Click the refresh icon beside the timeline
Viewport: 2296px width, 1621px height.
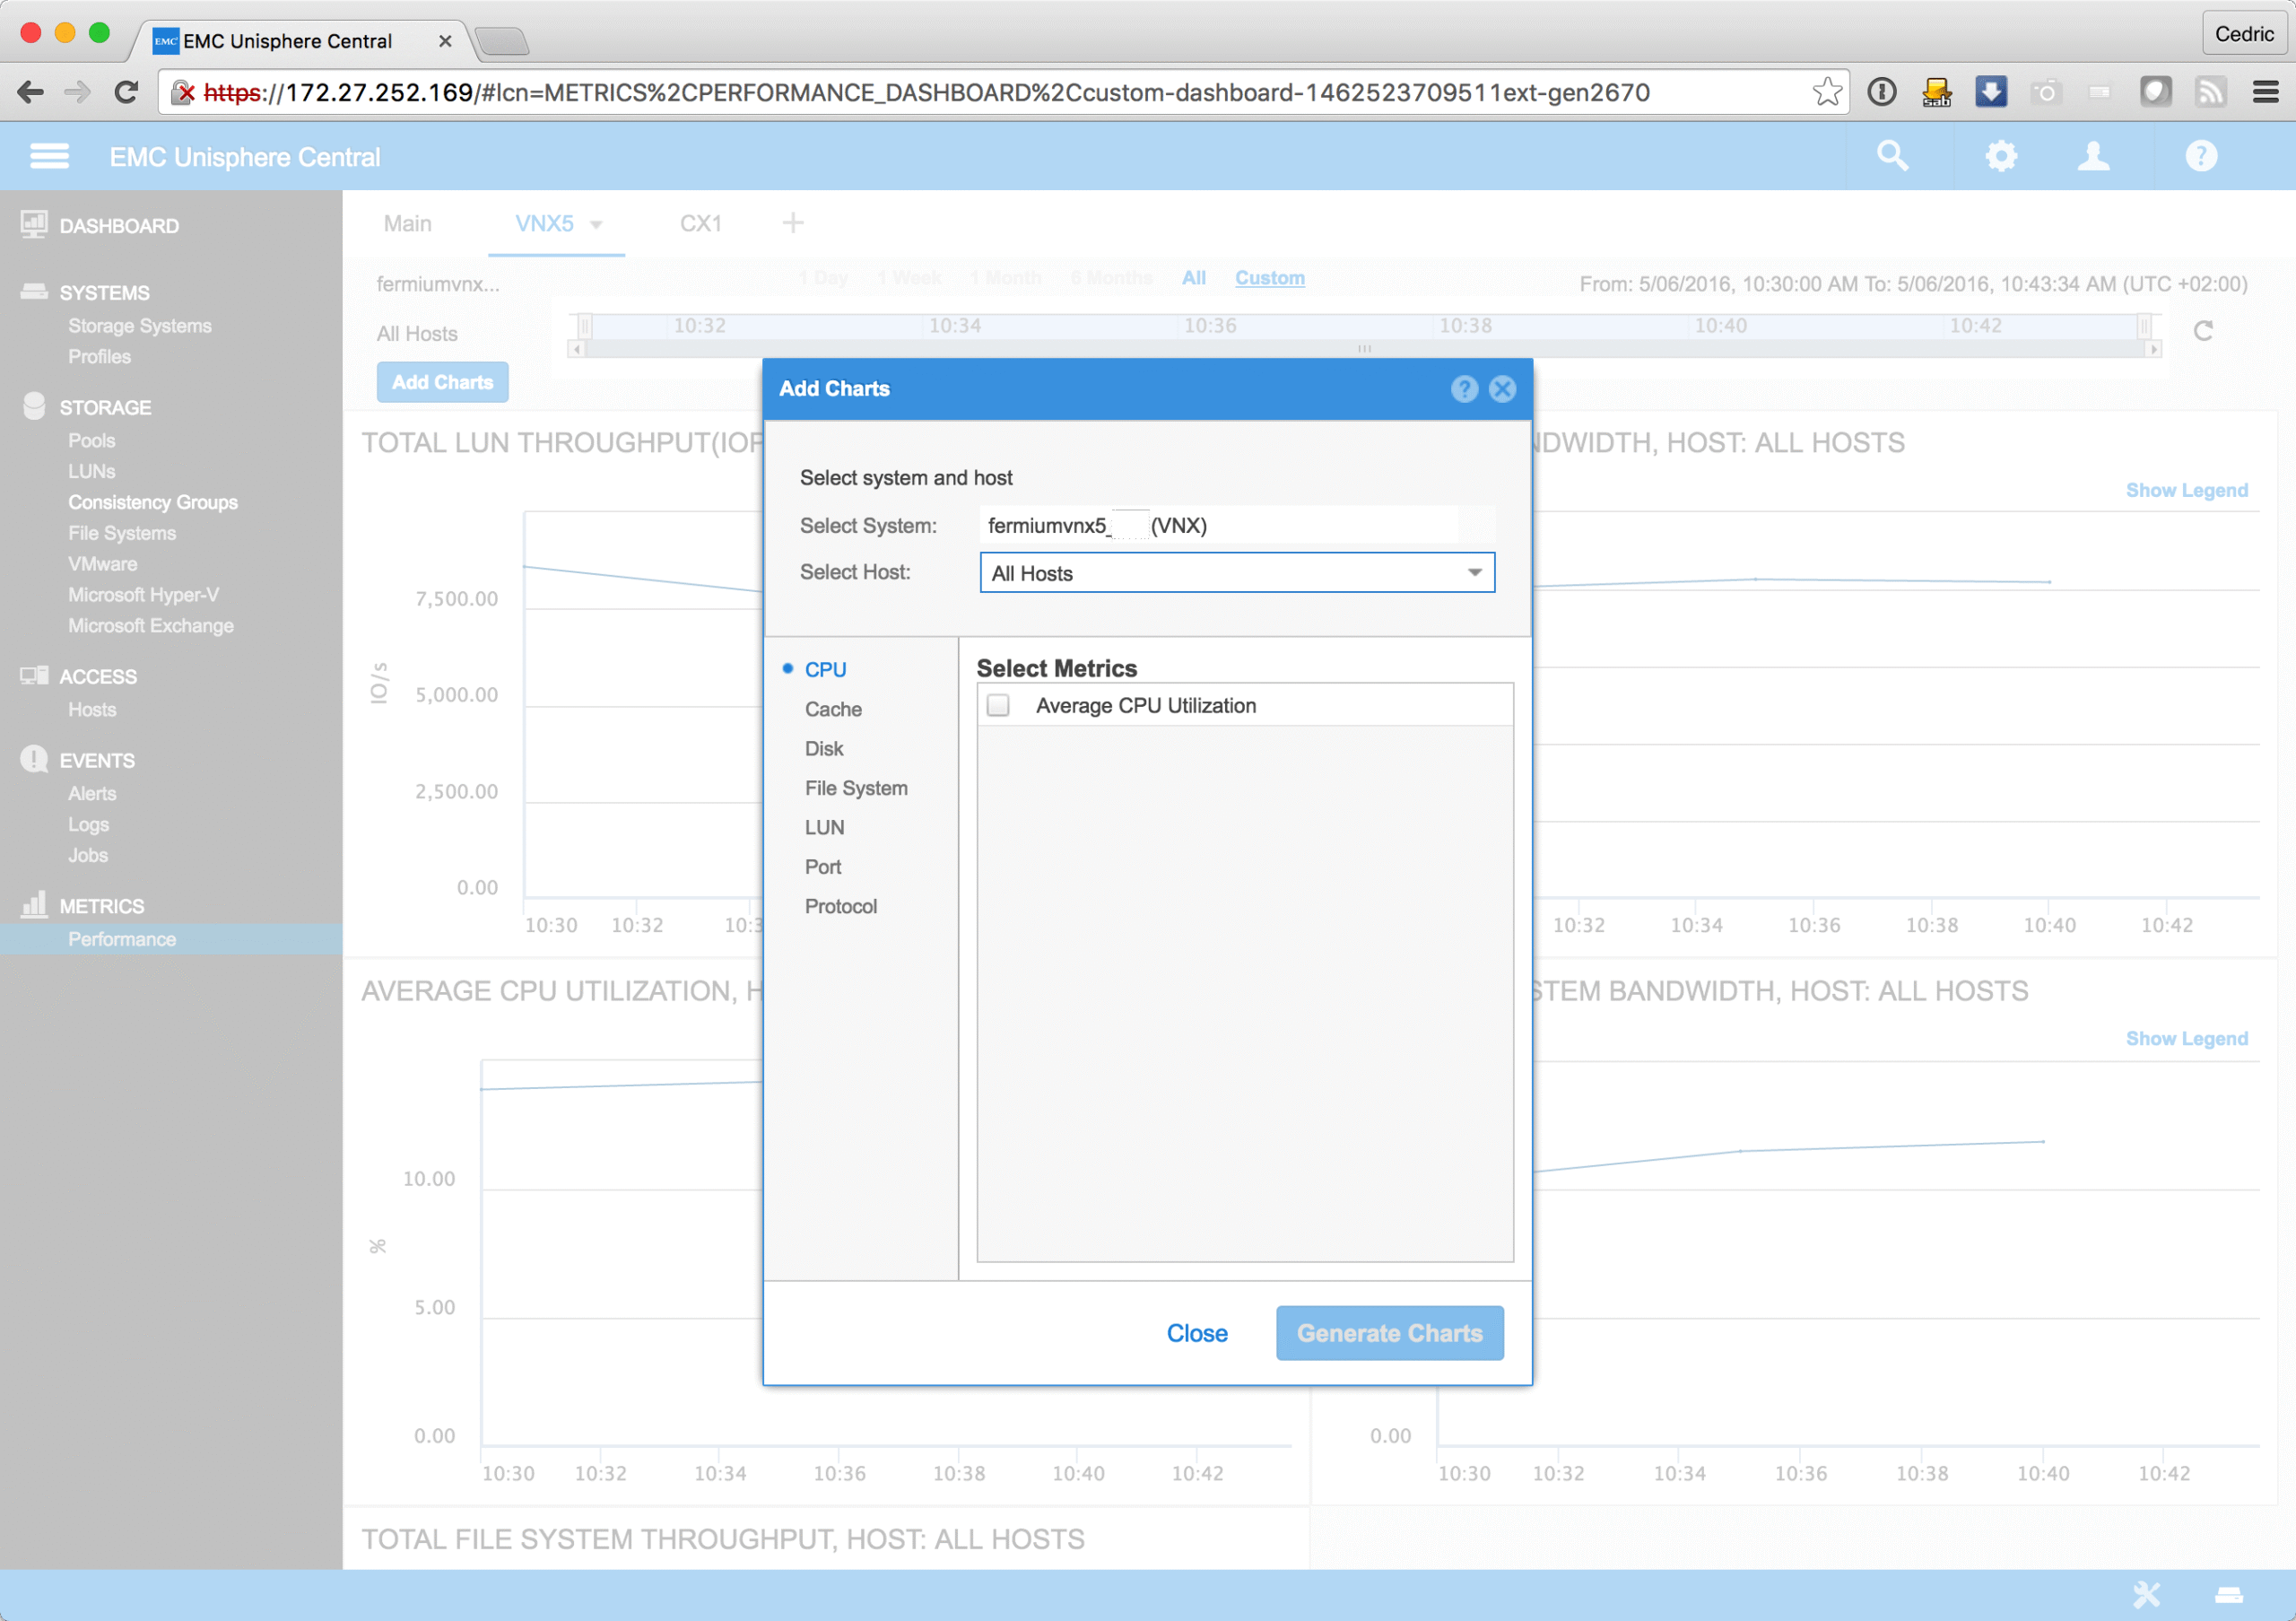click(x=2203, y=331)
